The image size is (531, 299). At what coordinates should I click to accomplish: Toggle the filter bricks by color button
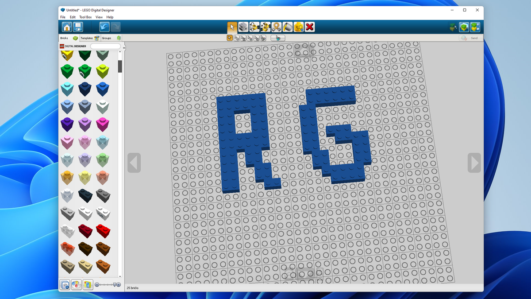pyautogui.click(x=76, y=284)
